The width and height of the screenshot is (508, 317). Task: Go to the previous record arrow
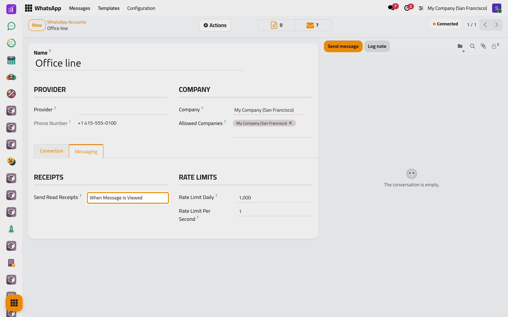point(485,25)
